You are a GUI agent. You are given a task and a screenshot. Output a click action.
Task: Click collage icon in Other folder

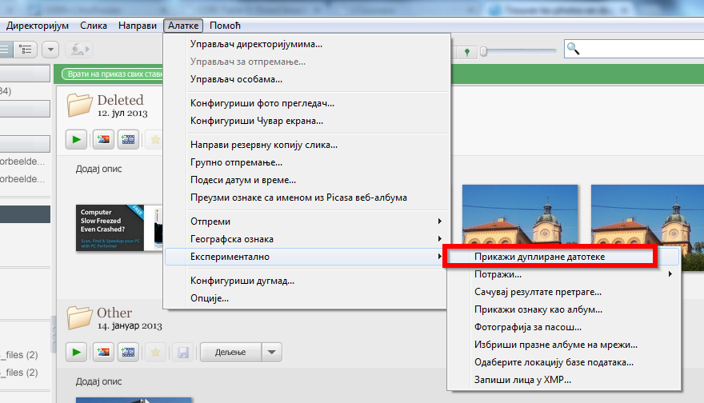pyautogui.click(x=102, y=352)
